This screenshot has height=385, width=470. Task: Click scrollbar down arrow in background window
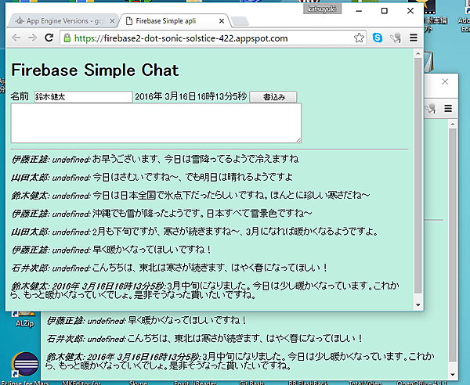coord(453,375)
